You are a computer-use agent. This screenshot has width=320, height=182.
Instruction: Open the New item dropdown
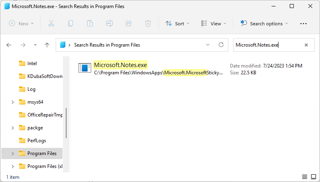[21, 24]
